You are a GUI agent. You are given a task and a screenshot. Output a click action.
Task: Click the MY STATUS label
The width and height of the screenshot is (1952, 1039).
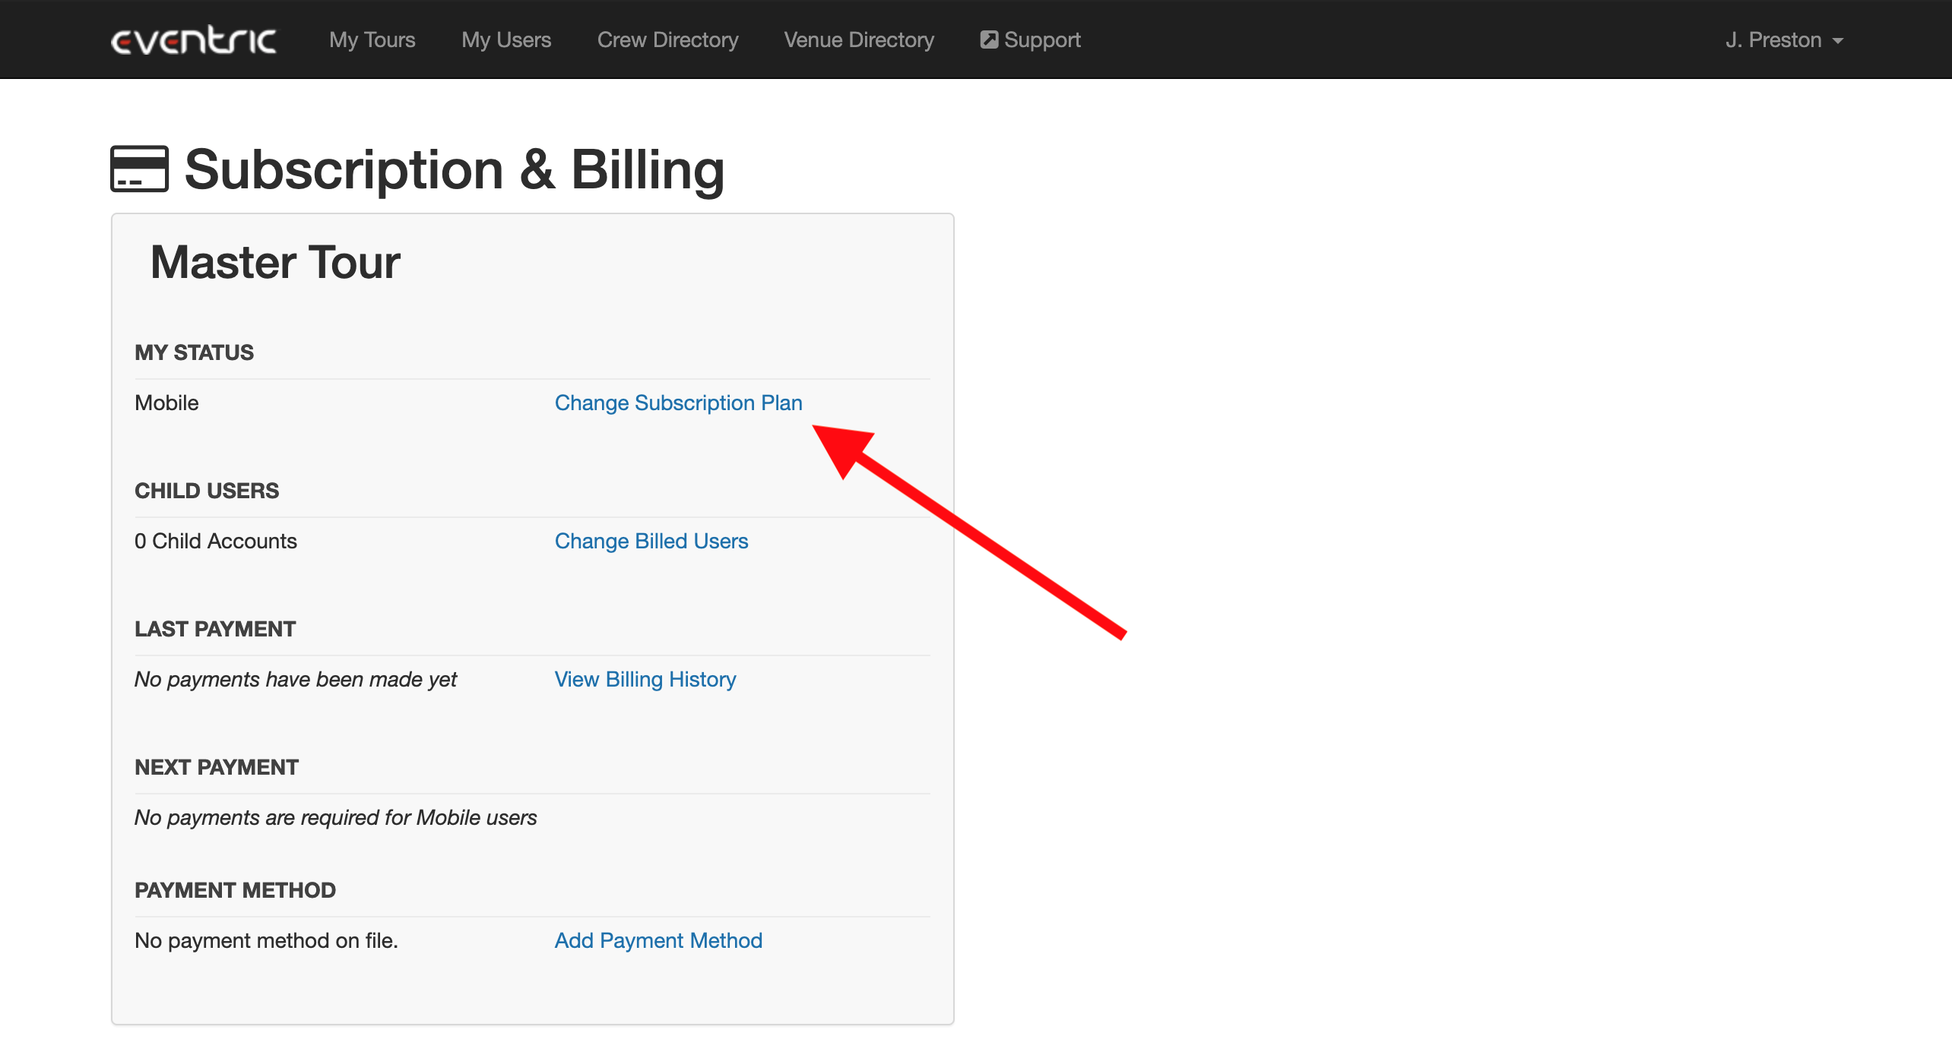[x=195, y=352]
